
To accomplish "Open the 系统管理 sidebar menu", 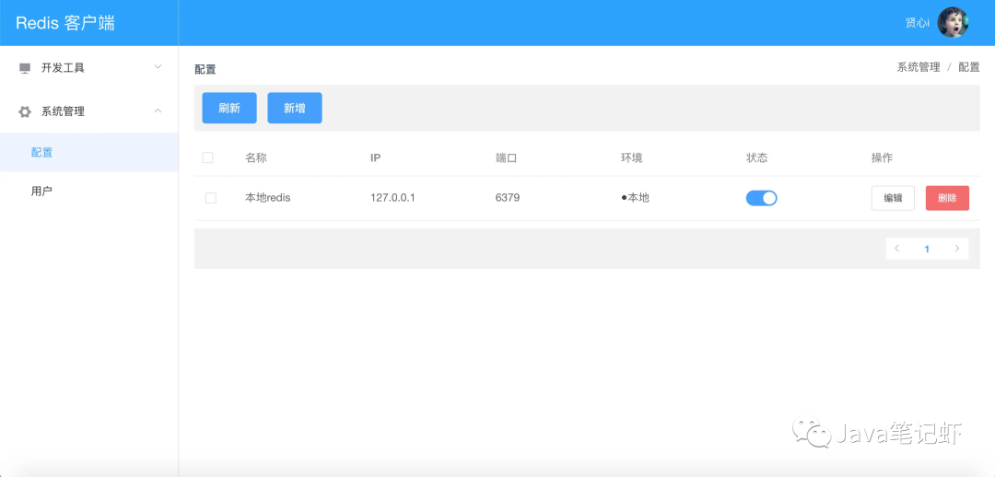I will 88,111.
